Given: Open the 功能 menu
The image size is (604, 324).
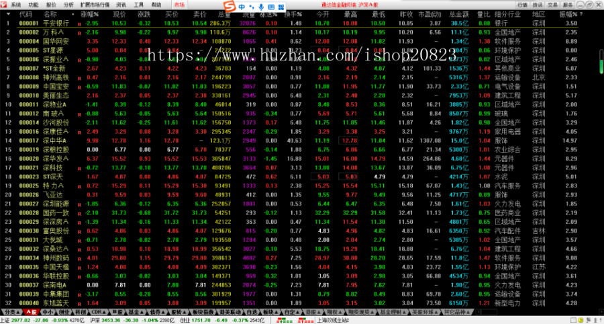Looking at the screenshot, I should [x=34, y=5].
